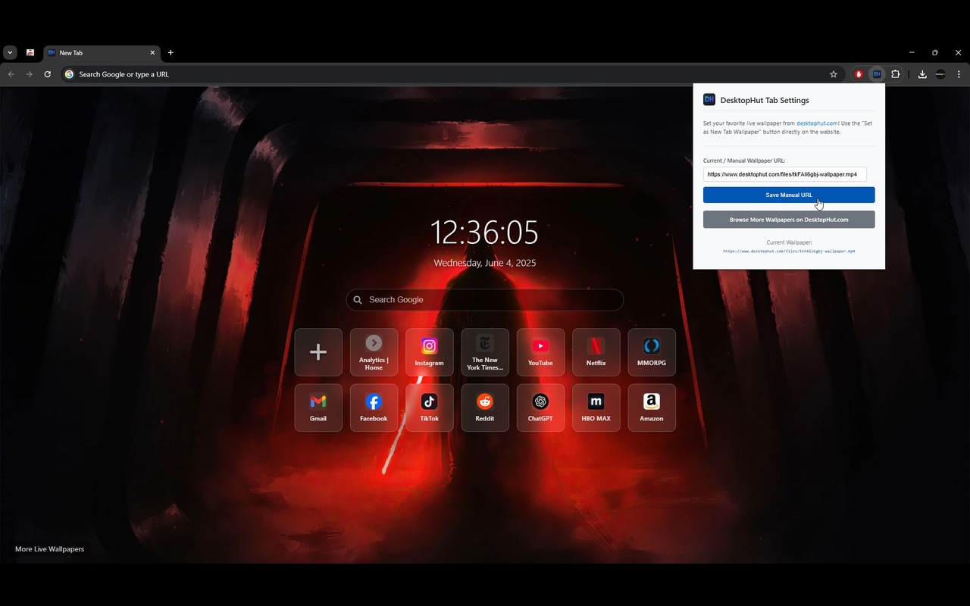The width and height of the screenshot is (970, 606).
Task: Click the AdBlock extension icon
Action: pos(858,74)
